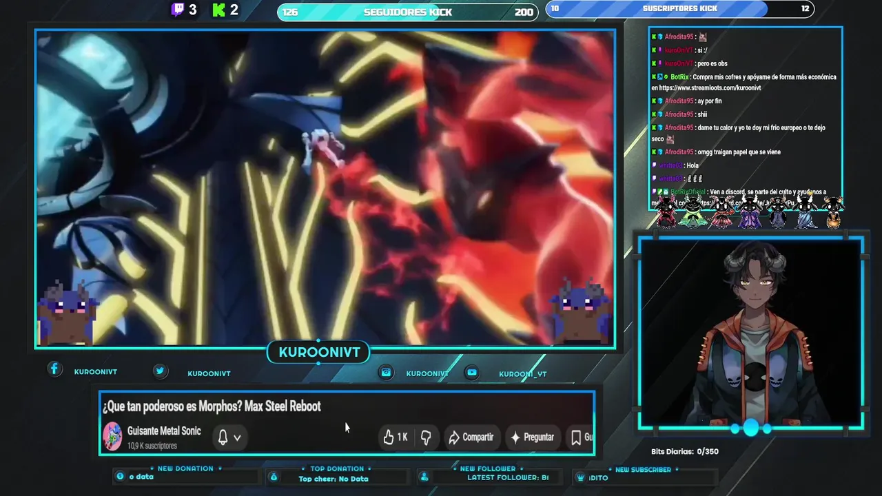Screen dimensions: 882x496
Task: Toggle the notification bell icon
Action: 223,437
